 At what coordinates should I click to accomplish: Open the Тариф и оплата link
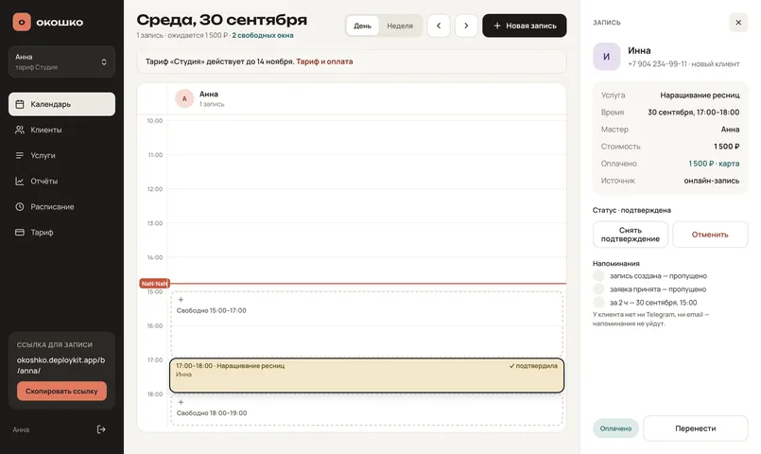pyautogui.click(x=324, y=61)
